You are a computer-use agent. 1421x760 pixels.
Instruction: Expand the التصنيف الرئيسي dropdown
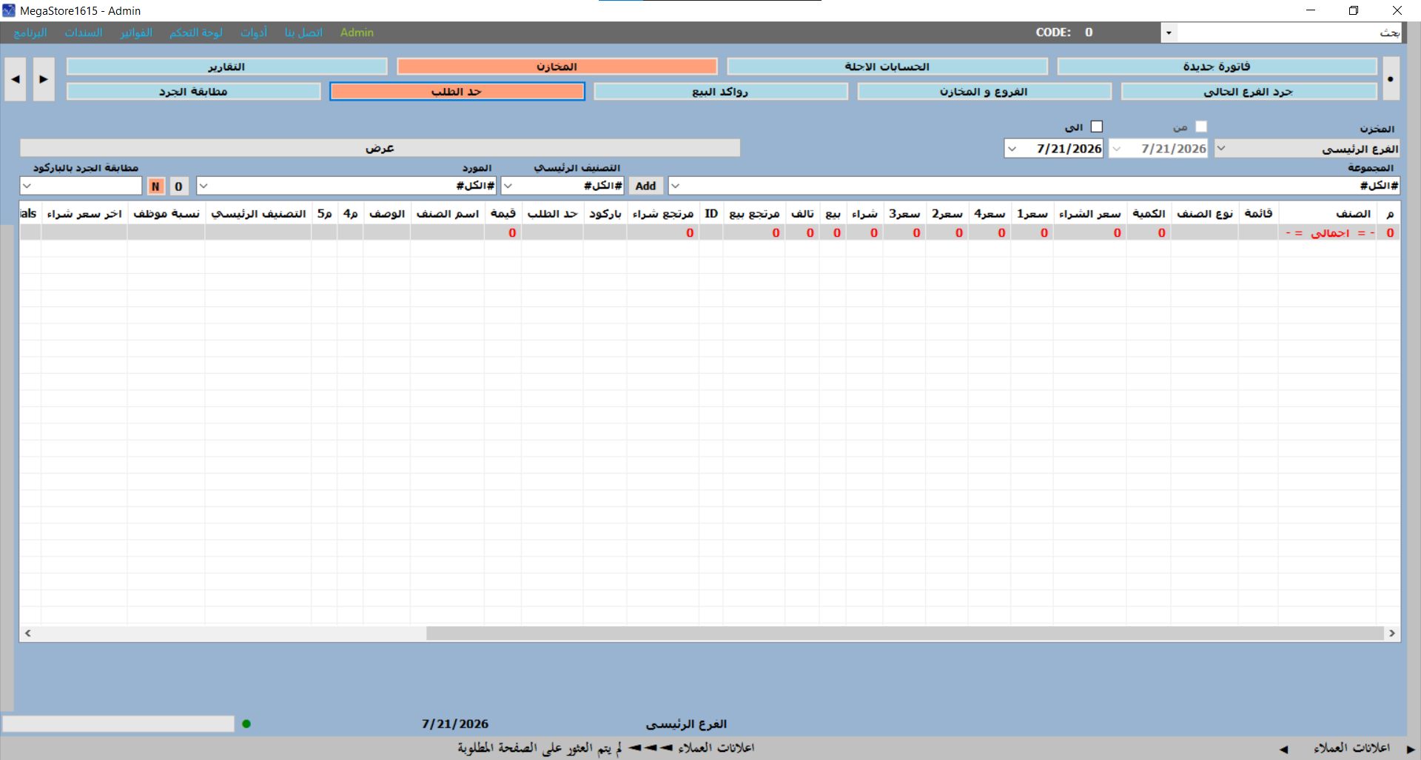coord(508,186)
